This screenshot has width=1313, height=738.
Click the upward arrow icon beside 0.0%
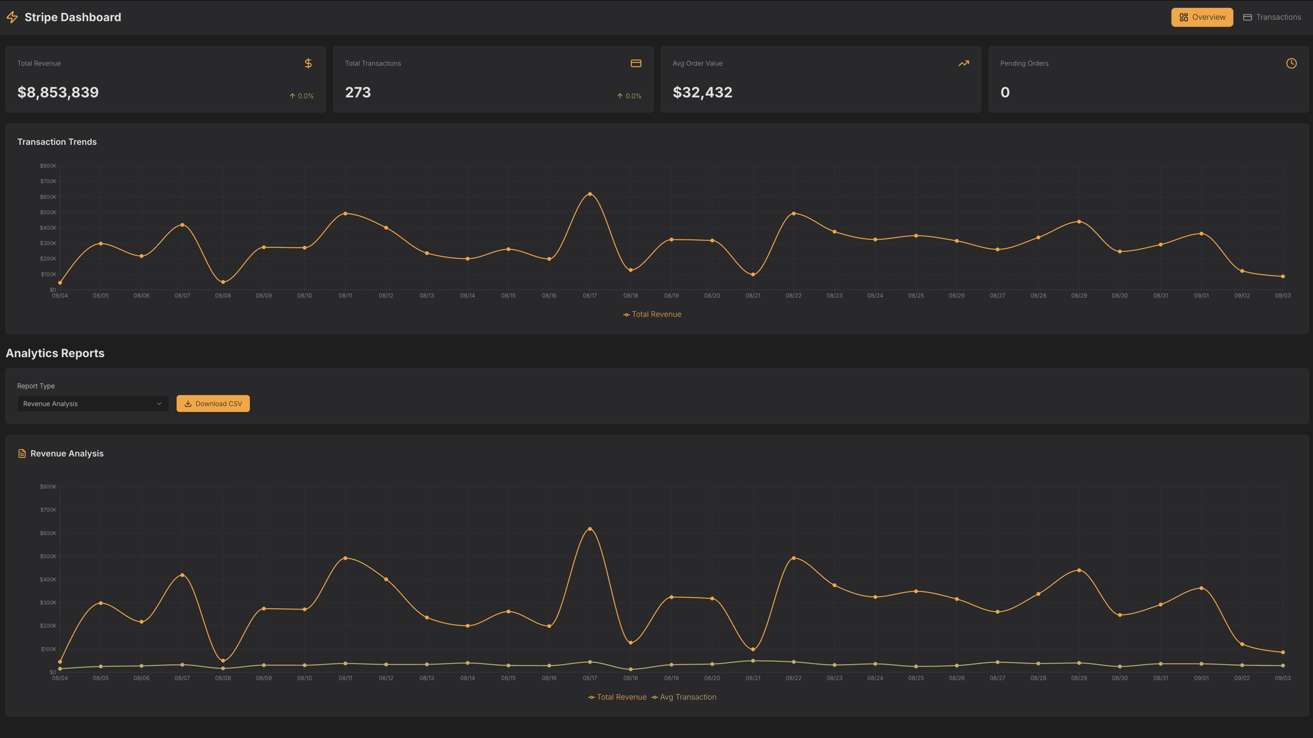pos(292,96)
